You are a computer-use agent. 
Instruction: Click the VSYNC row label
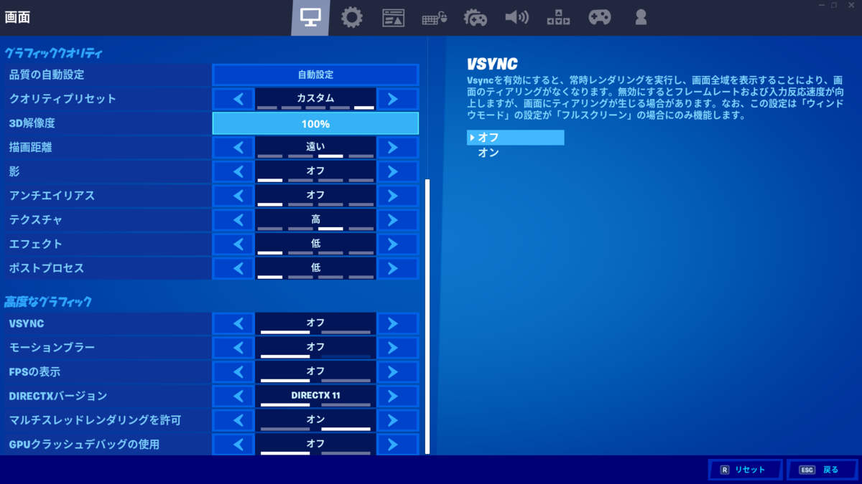click(27, 323)
